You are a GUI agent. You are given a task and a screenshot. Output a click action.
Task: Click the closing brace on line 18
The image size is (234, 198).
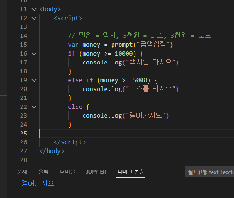(x=70, y=71)
